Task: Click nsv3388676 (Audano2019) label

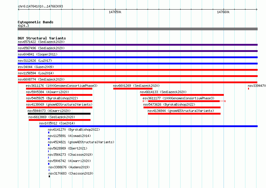Action: (x=69, y=167)
